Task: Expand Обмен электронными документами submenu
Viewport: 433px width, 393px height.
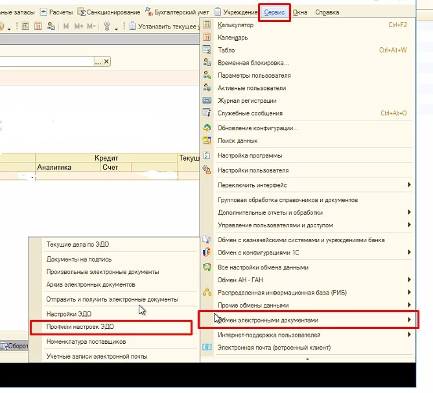Action: pos(409,320)
